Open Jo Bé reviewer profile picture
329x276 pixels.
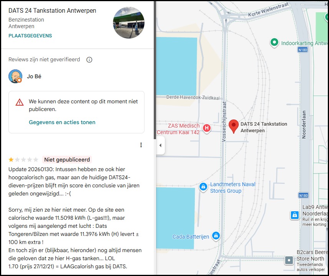point(15,76)
